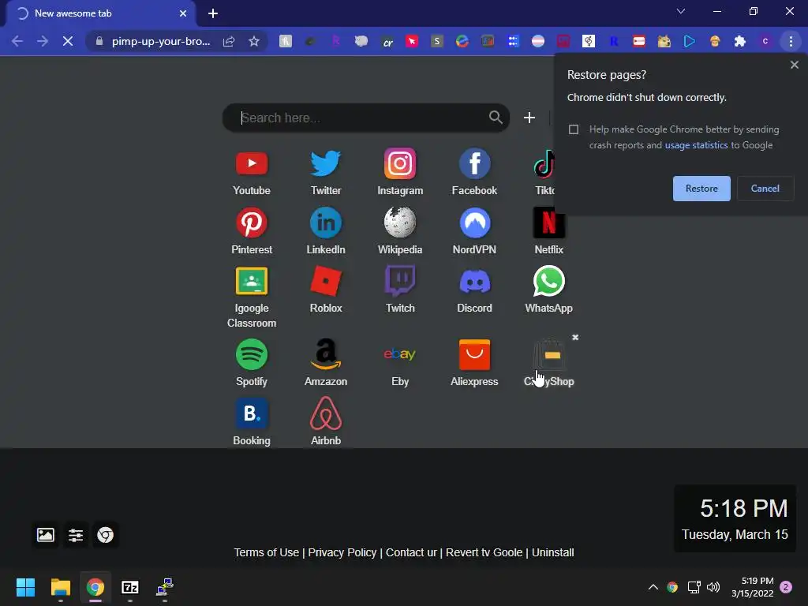Open a new tab
808x606 pixels.
pyautogui.click(x=213, y=13)
